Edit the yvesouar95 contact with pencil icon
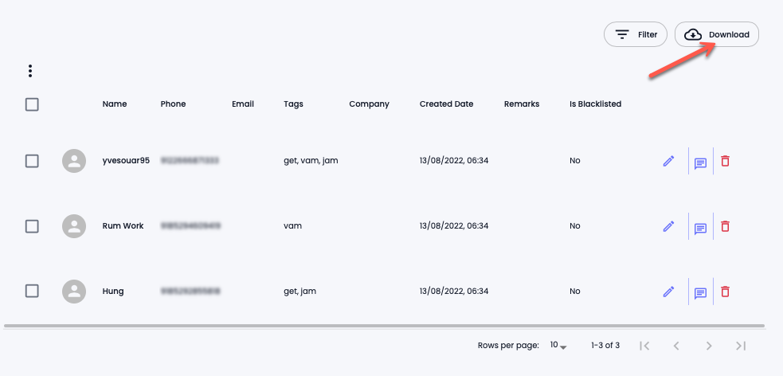 (668, 161)
